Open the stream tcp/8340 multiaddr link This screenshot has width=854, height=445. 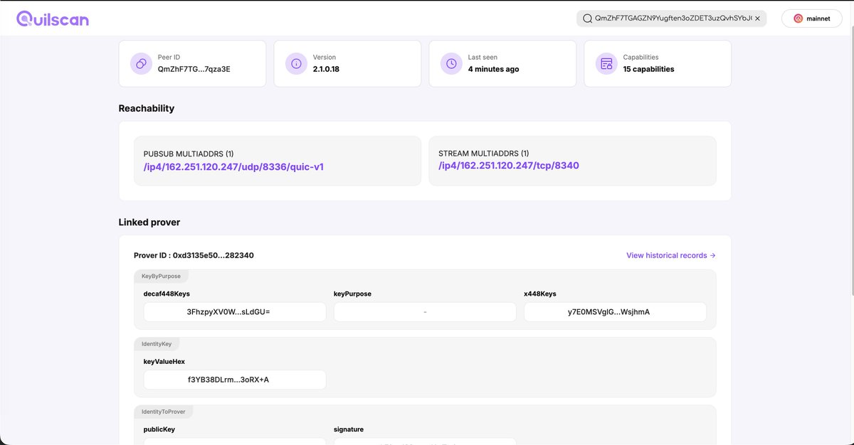tap(509, 166)
